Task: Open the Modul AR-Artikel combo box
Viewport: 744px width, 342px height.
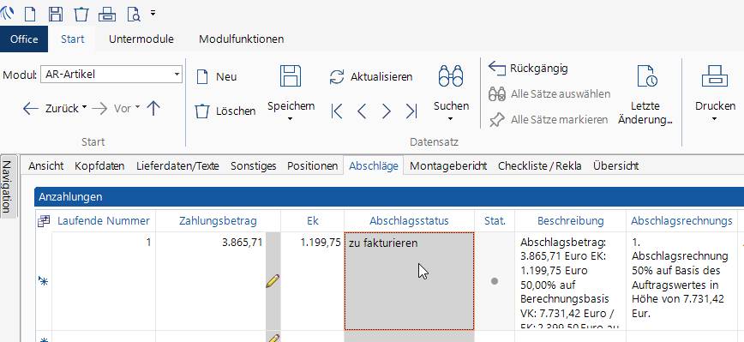Action: tap(111, 75)
